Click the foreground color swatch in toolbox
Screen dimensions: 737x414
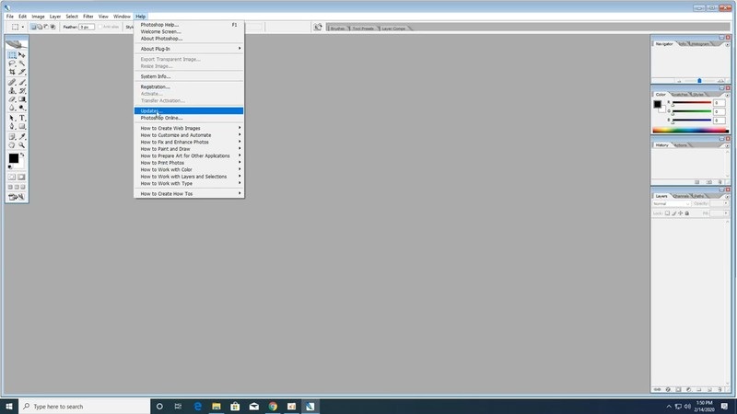(x=14, y=158)
